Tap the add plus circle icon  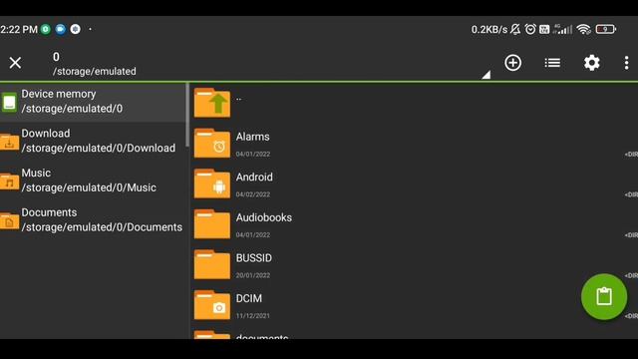tap(512, 63)
